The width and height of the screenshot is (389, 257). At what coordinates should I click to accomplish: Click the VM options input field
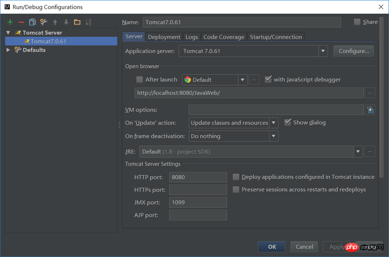[276, 110]
